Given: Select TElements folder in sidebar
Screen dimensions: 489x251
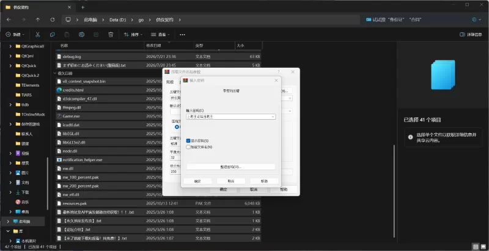Looking at the screenshot, I should coord(28,85).
